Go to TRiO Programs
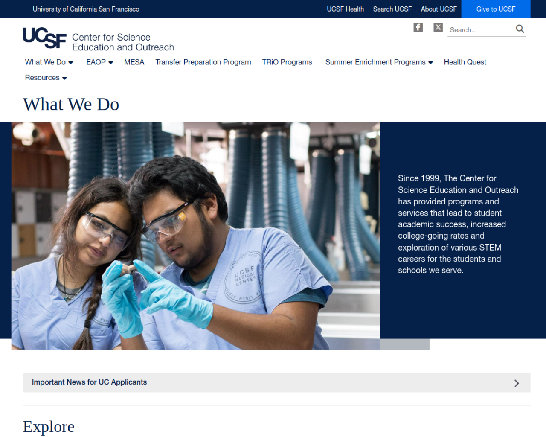Screen dimensions: 546x437 click(x=287, y=62)
